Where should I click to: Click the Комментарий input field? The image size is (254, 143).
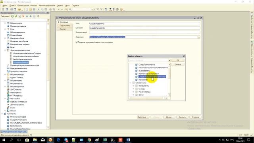point(144,32)
